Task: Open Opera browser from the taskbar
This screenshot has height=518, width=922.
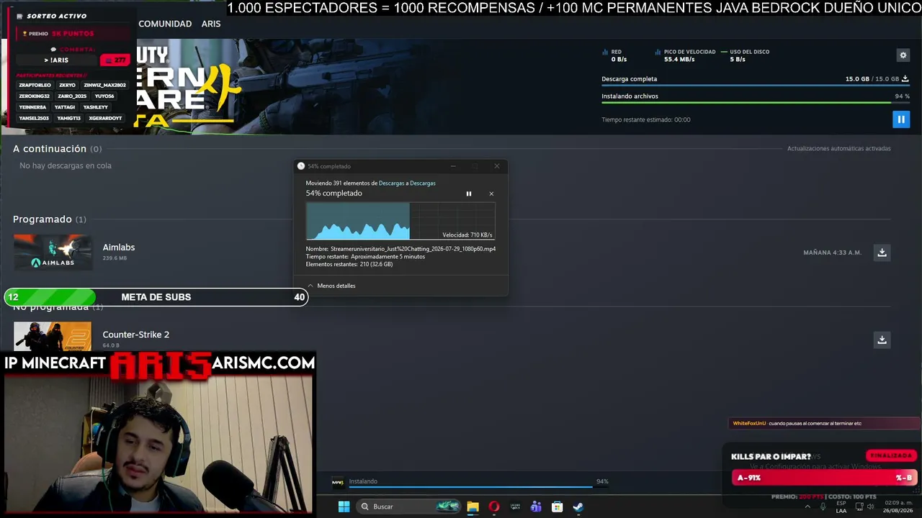Action: [x=494, y=506]
